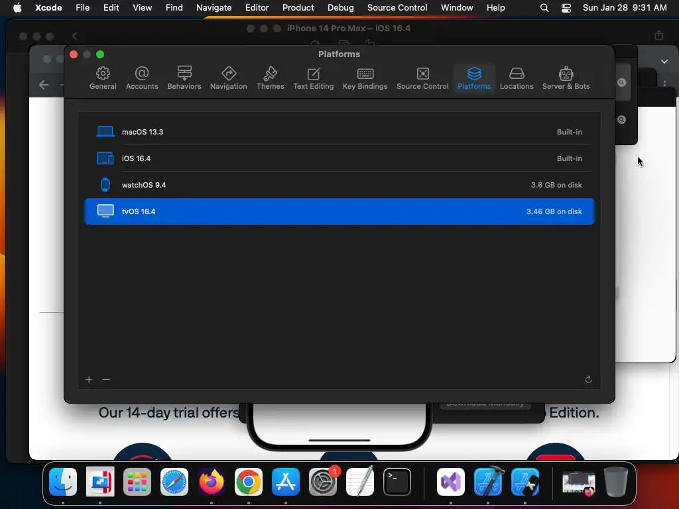Screen dimensions: 679x509
Task: Open the General preferences pane
Action: click(103, 78)
